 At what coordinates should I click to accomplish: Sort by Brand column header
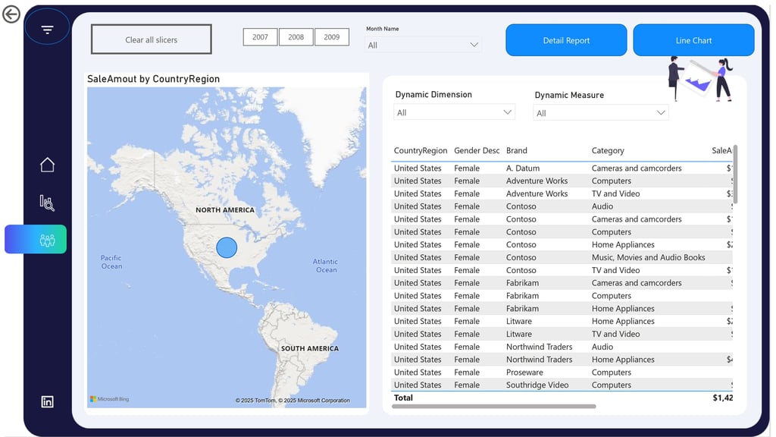[517, 151]
